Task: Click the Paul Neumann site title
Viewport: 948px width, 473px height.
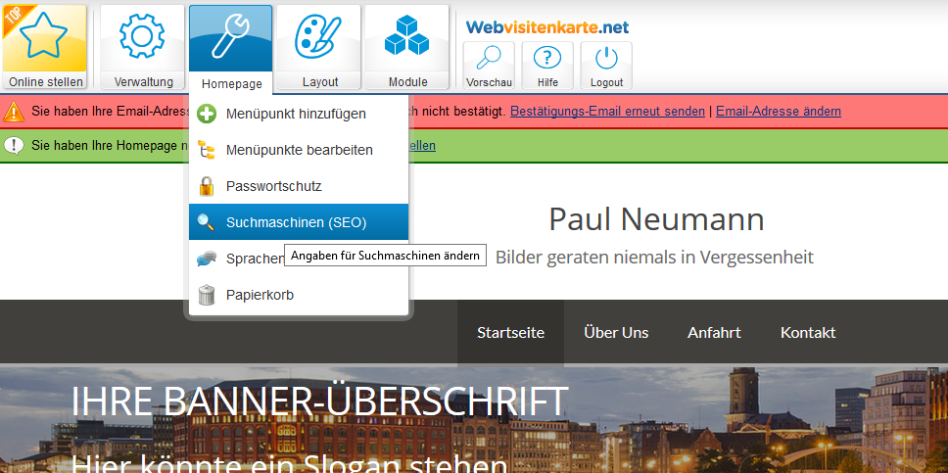Action: (x=656, y=219)
